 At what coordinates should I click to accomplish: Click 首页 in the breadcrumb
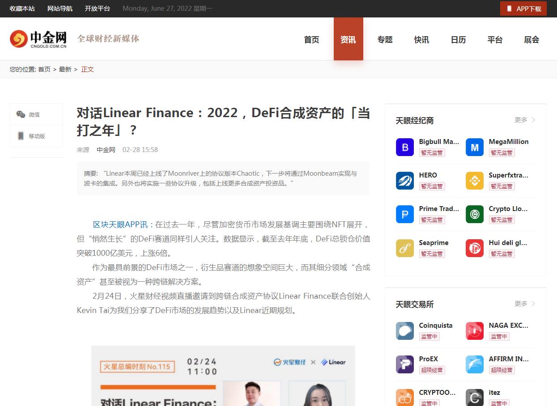pos(44,69)
